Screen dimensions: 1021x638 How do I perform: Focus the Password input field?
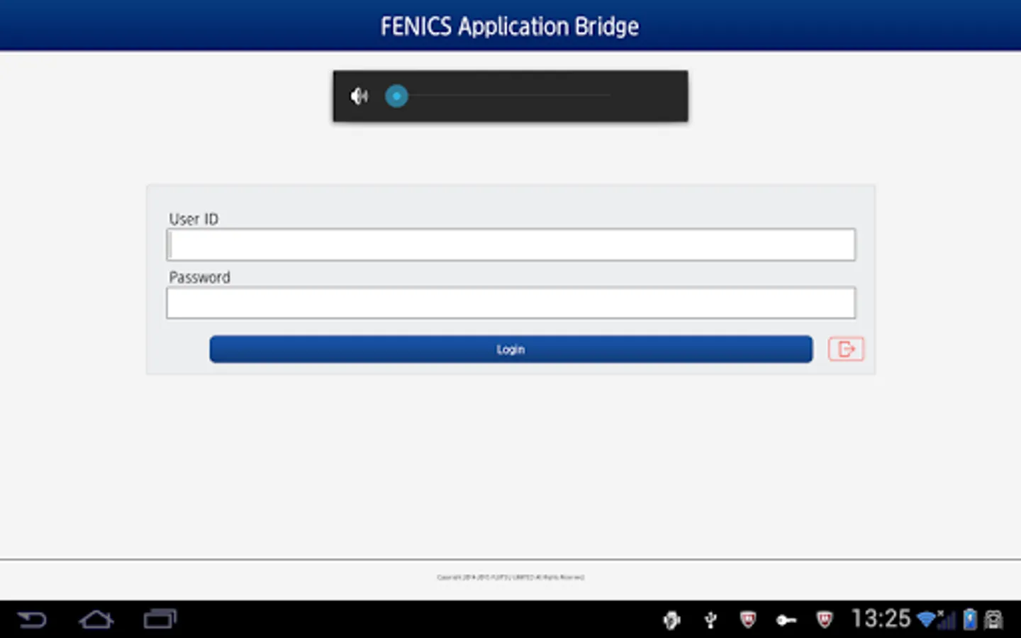510,303
